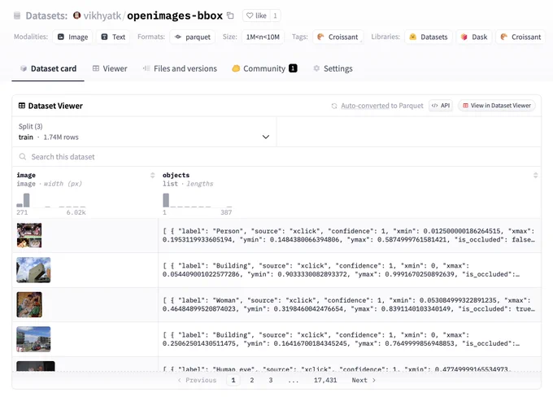This screenshot has width=553, height=401.
Task: Switch to the Viewer tab
Action: pos(110,68)
